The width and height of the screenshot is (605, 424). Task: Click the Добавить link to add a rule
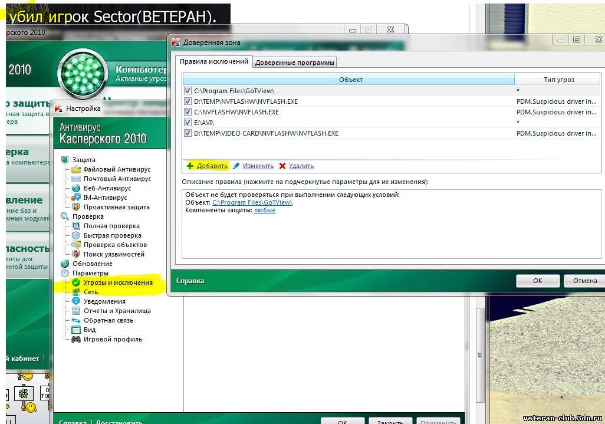212,166
